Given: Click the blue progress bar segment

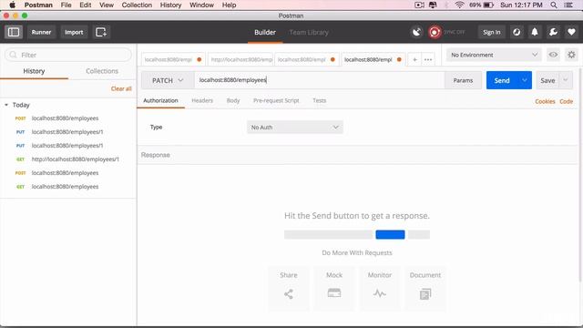Looking at the screenshot, I should point(390,234).
